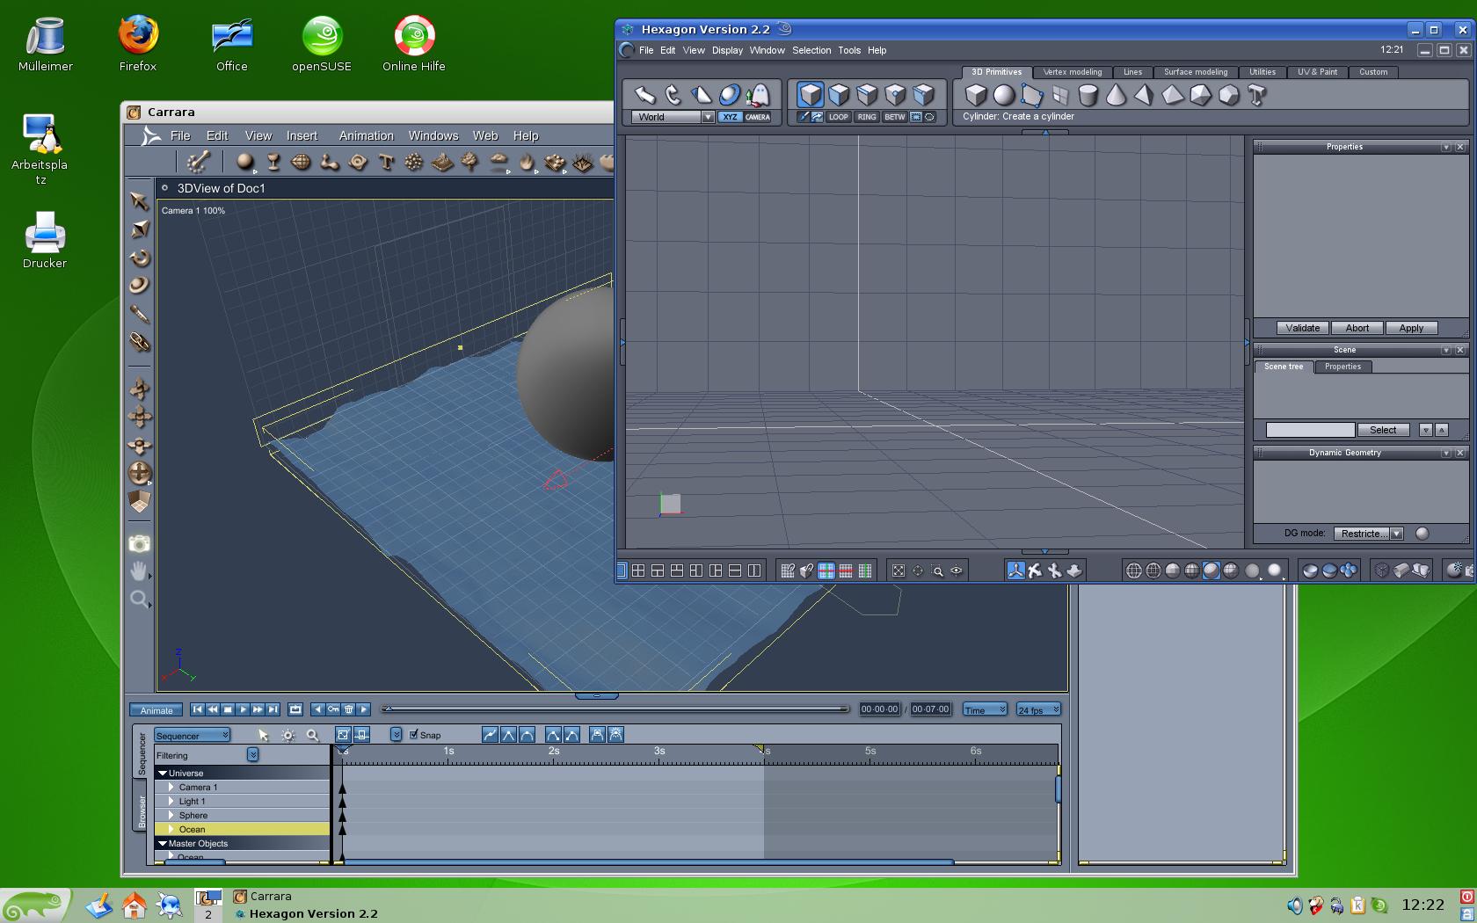Image resolution: width=1477 pixels, height=923 pixels.
Task: Insert a sphere using Carrara's top toolbar
Action: (x=245, y=162)
